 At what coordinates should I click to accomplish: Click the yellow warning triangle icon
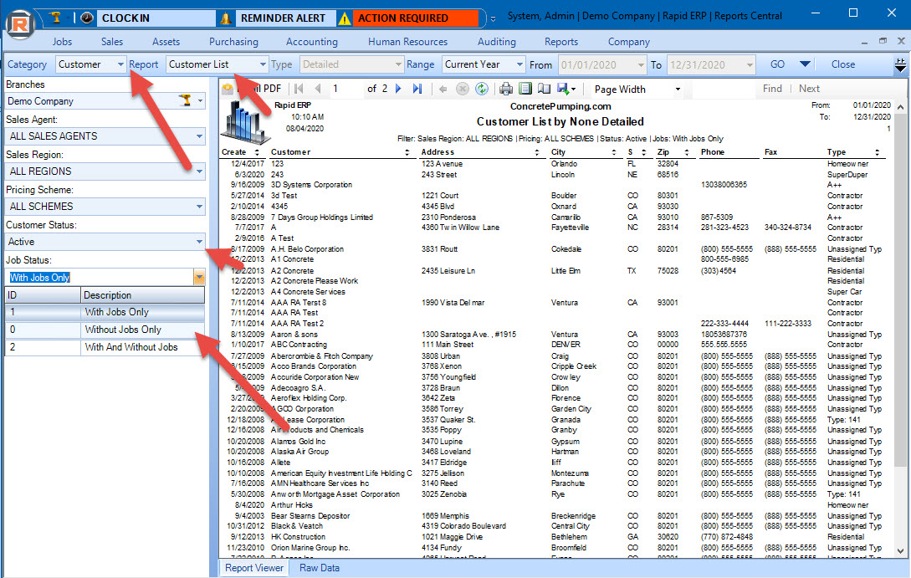[x=345, y=18]
